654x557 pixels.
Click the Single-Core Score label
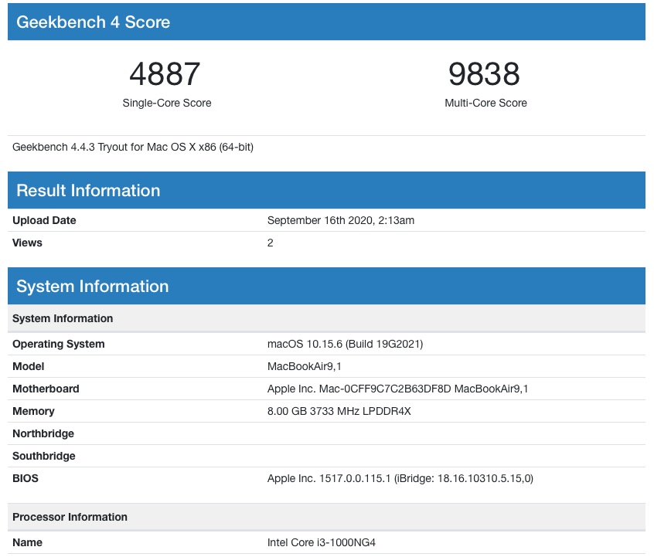(166, 103)
